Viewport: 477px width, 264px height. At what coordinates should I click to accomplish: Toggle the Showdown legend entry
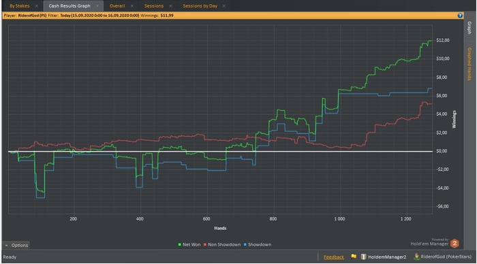(258, 244)
